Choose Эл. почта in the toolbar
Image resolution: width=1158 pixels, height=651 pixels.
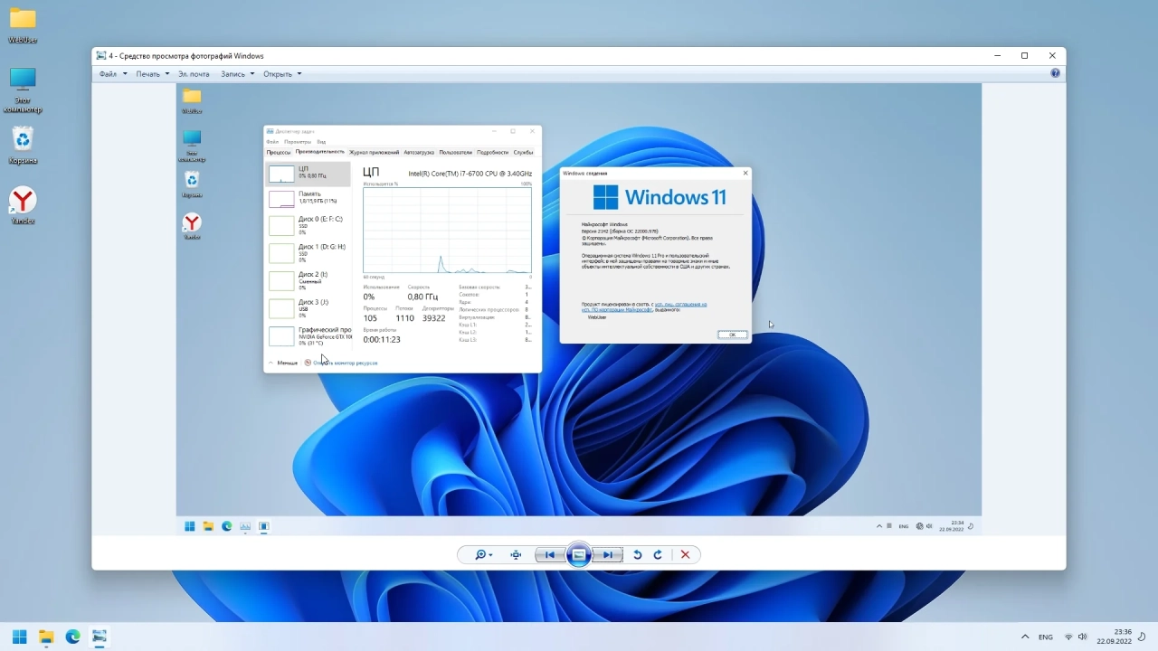194,74
